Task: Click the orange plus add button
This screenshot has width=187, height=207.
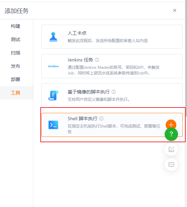Action: coord(171,124)
